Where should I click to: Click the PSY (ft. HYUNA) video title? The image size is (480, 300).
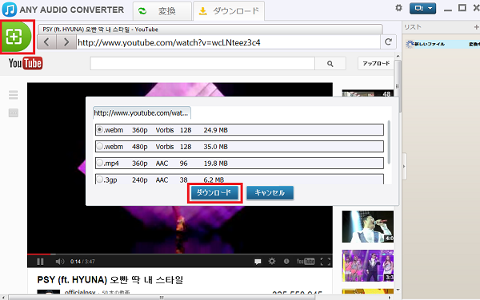click(110, 279)
